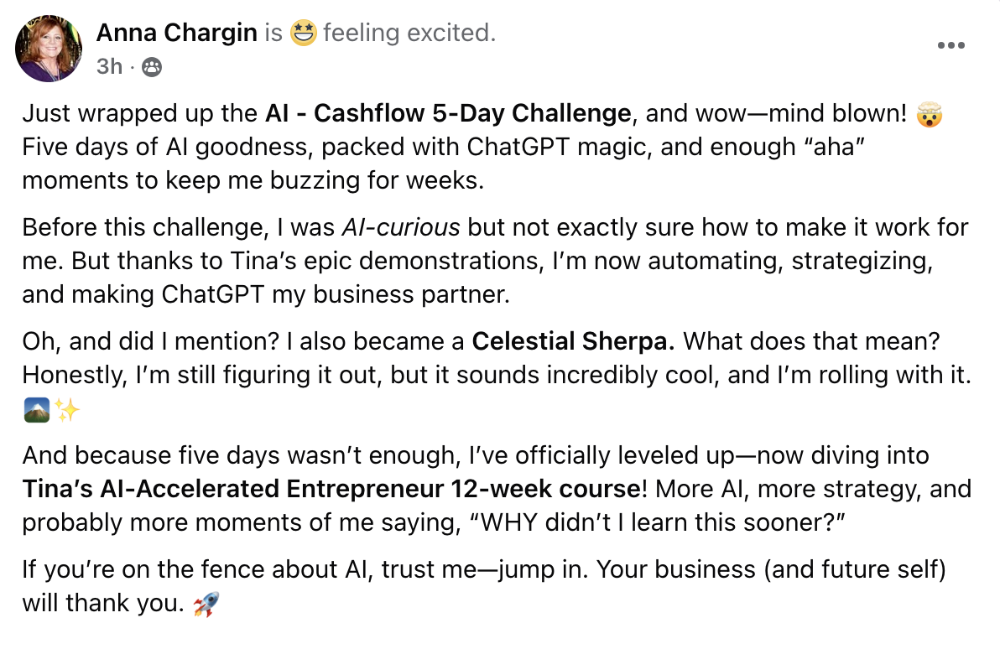Click the post audience privacy icon
This screenshot has height=649, width=1000.
pos(152,66)
